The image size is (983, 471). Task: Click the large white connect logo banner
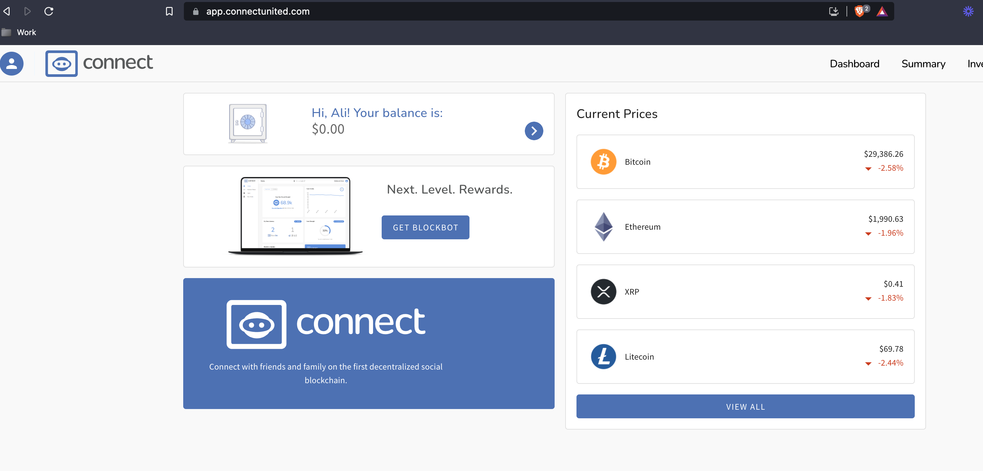click(326, 324)
